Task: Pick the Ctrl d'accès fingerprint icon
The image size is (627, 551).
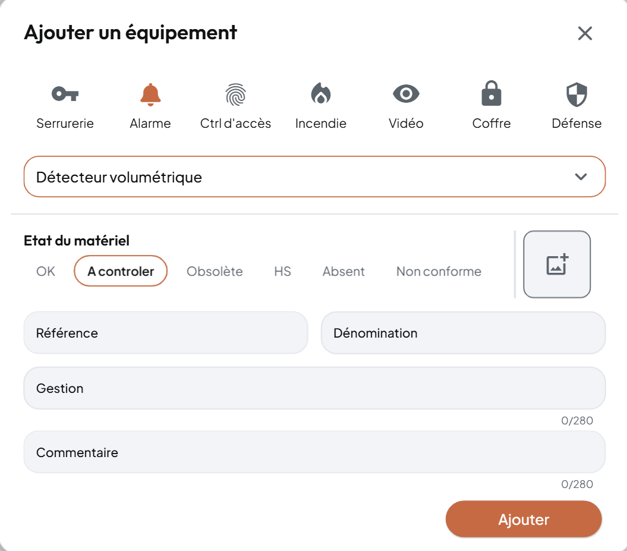Action: pos(235,94)
